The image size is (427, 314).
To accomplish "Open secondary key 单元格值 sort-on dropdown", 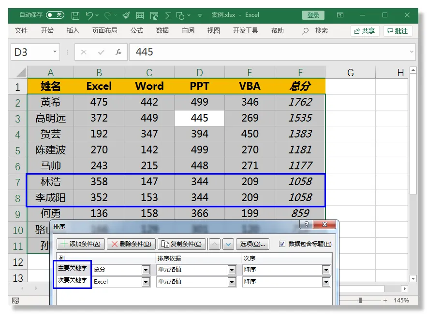I will [232, 282].
